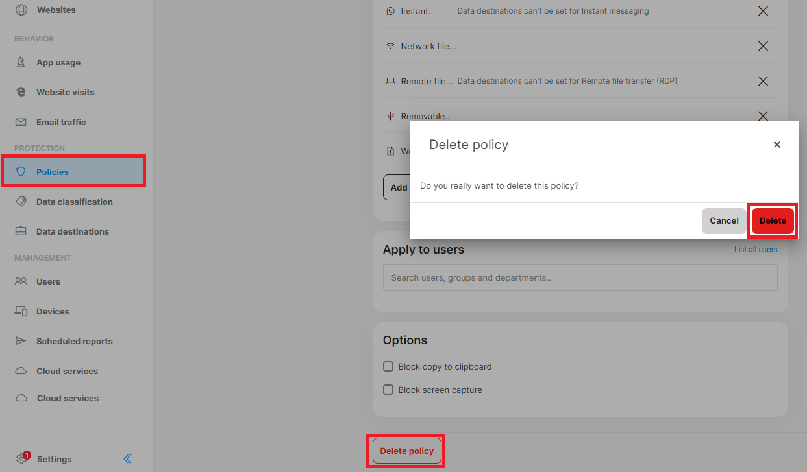Open the Websites section via globe icon
807x472 pixels.
[19, 10]
